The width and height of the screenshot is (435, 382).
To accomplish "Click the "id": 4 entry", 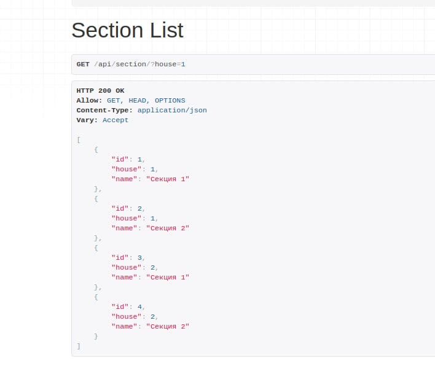I will (127, 307).
